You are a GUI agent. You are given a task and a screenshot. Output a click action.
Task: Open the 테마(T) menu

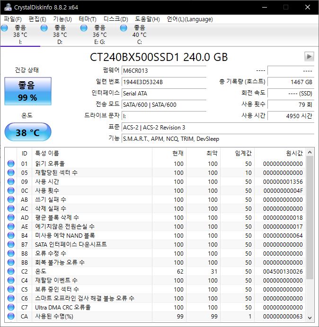(x=88, y=19)
